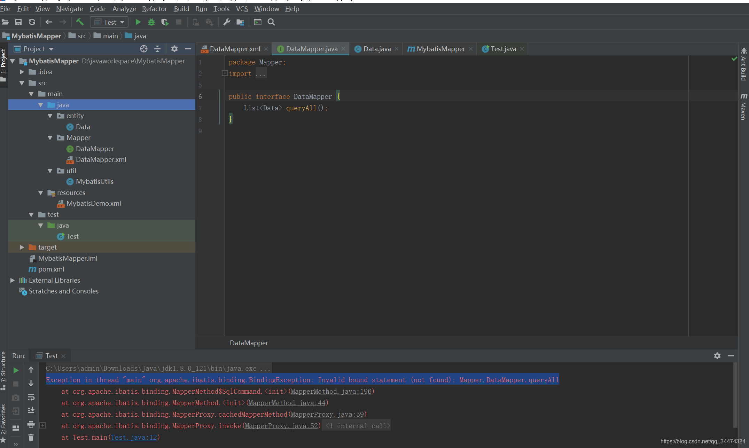Screen dimensions: 749x448
Task: Collapse the Mapper package
Action: (x=50, y=138)
